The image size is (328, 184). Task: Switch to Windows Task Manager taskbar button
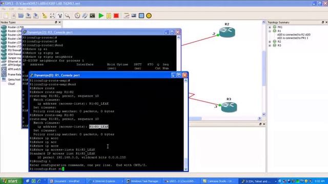(143, 181)
